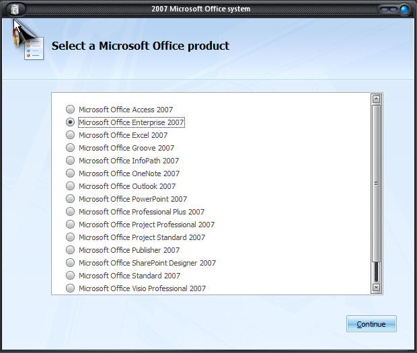Click the scrollbar thumb in product list
Image resolution: width=417 pixels, height=353 pixels.
pyautogui.click(x=376, y=183)
